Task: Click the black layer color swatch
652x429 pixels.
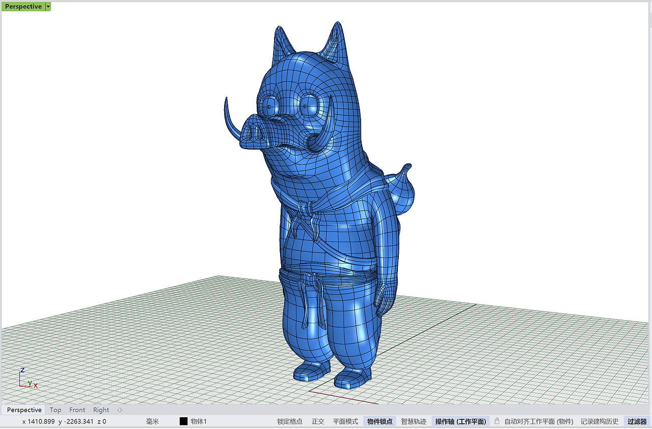Action: click(183, 421)
